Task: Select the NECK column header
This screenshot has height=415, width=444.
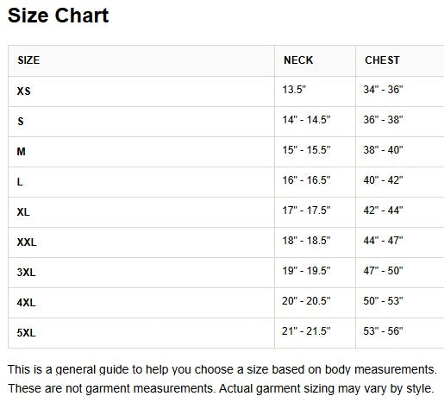Action: click(298, 60)
